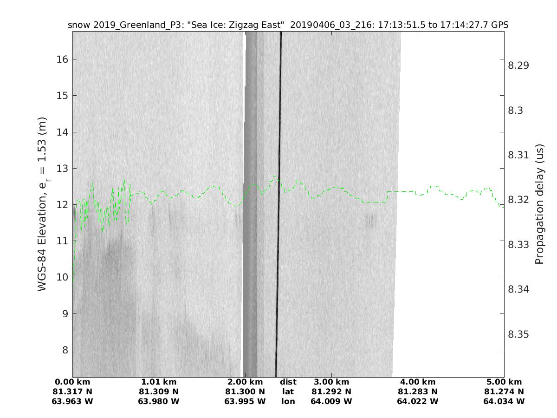Click the elevation tick value 8
This screenshot has width=557, height=418.
pyautogui.click(x=65, y=350)
